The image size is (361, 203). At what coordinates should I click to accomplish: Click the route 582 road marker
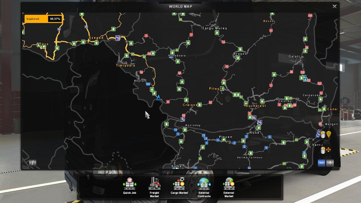point(148,84)
